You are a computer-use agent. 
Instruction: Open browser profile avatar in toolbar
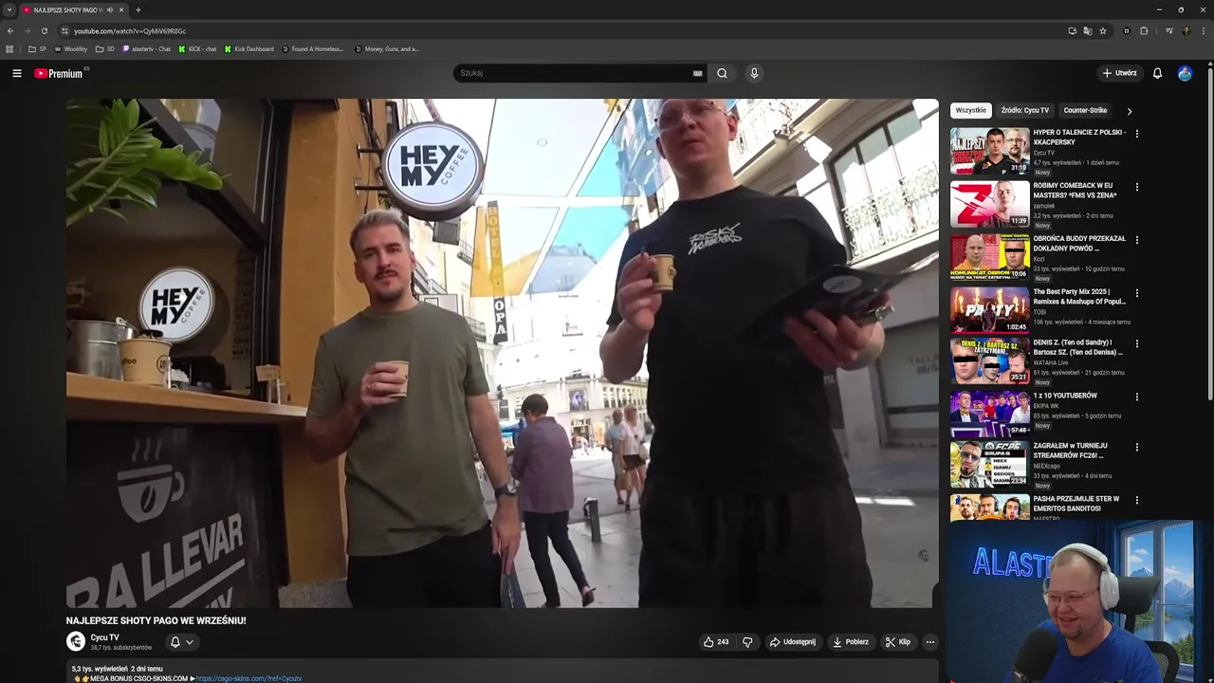[x=1186, y=30]
